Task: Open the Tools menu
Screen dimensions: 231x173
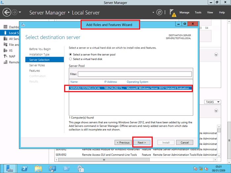Action: tap(198, 13)
